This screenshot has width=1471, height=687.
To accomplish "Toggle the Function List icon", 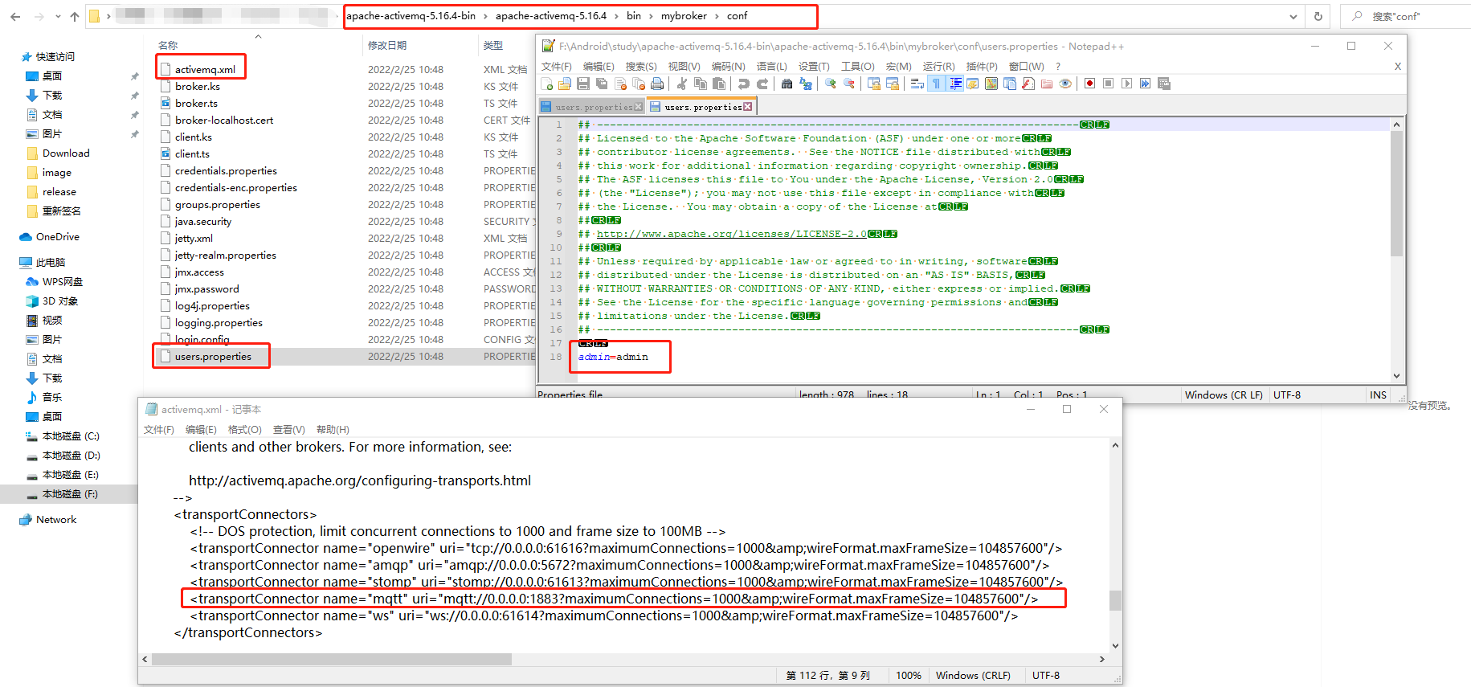I will [1028, 84].
